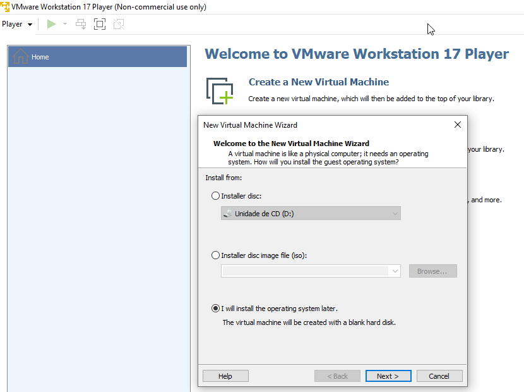
Task: Click the CD drive icon in dropdown
Action: pyautogui.click(x=227, y=213)
